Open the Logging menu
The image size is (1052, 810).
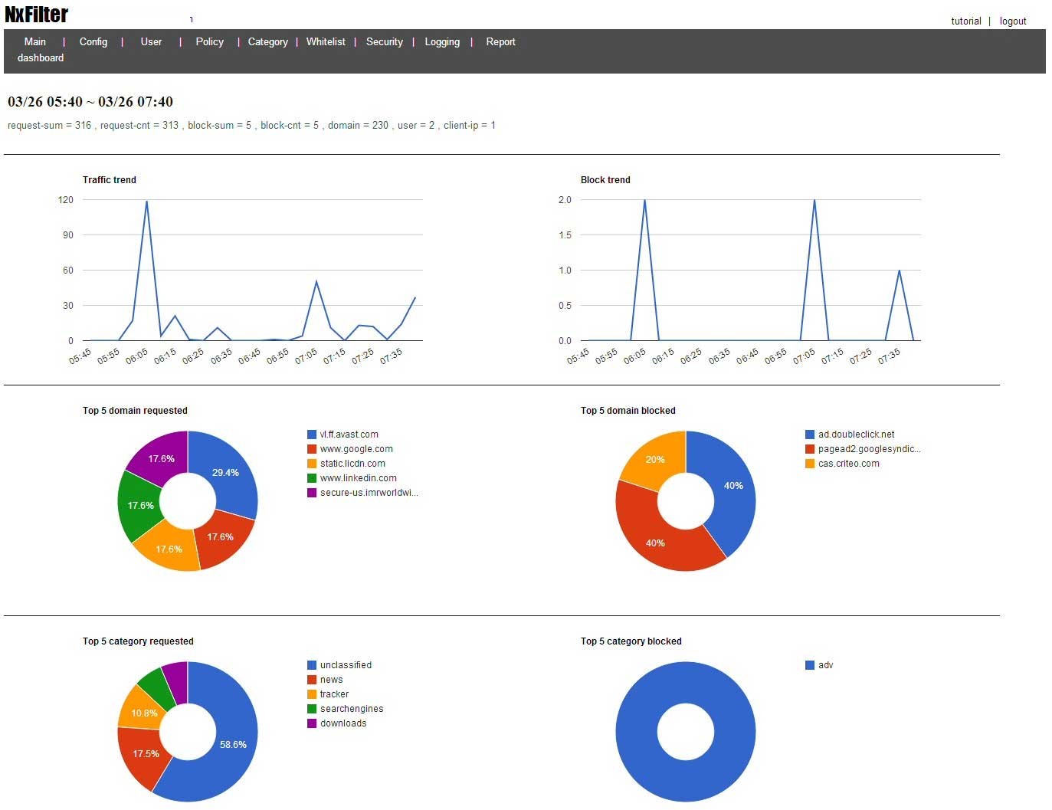pos(442,42)
